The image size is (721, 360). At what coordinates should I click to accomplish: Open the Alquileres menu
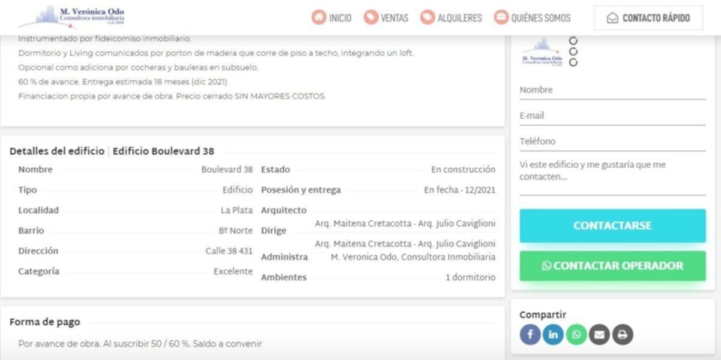(451, 18)
